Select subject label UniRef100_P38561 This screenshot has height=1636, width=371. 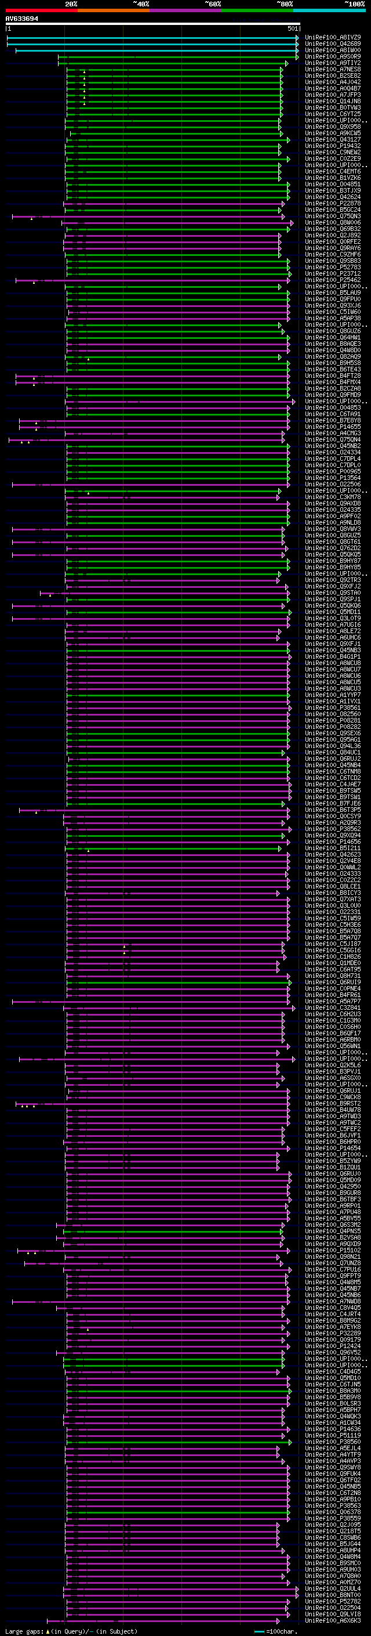333,707
